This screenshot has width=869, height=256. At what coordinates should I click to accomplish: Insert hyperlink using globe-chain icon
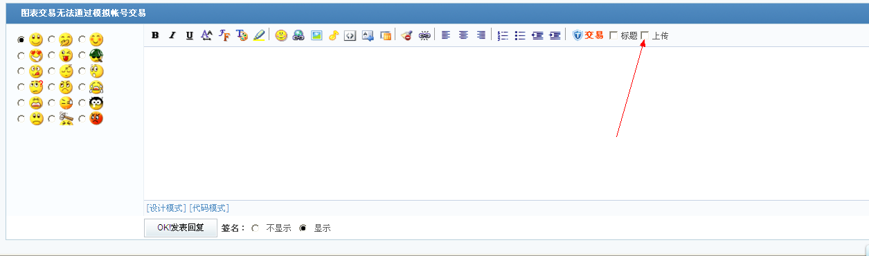(298, 35)
